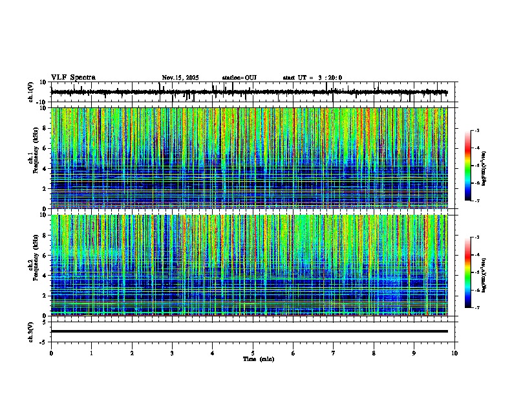Click the thick black ch.3 signal line
The width and height of the screenshot is (512, 396).
tap(249, 331)
